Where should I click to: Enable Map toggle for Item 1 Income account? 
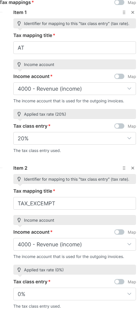tap(119, 76)
